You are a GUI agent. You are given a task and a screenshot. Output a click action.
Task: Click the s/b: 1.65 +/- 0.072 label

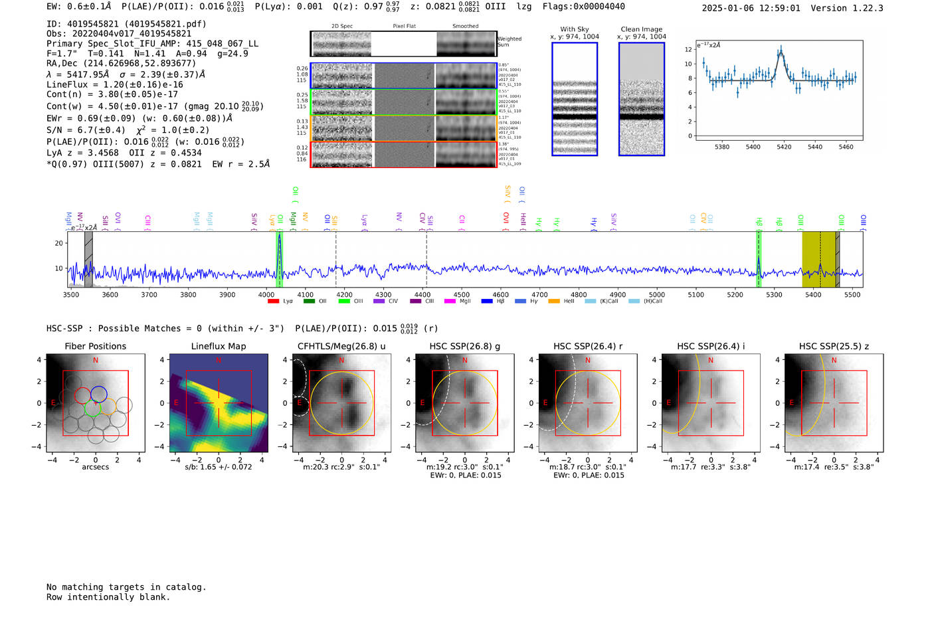click(219, 467)
